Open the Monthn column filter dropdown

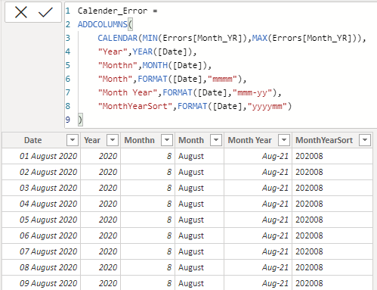pos(167,140)
